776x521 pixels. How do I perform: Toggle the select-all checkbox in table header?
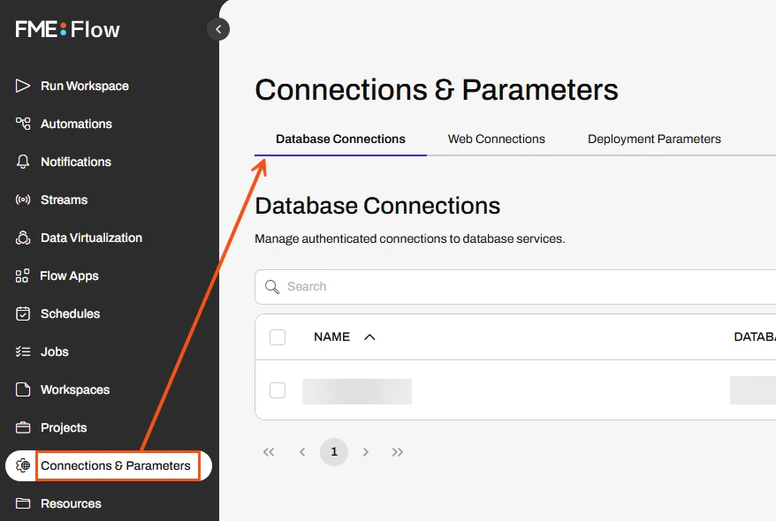click(278, 337)
